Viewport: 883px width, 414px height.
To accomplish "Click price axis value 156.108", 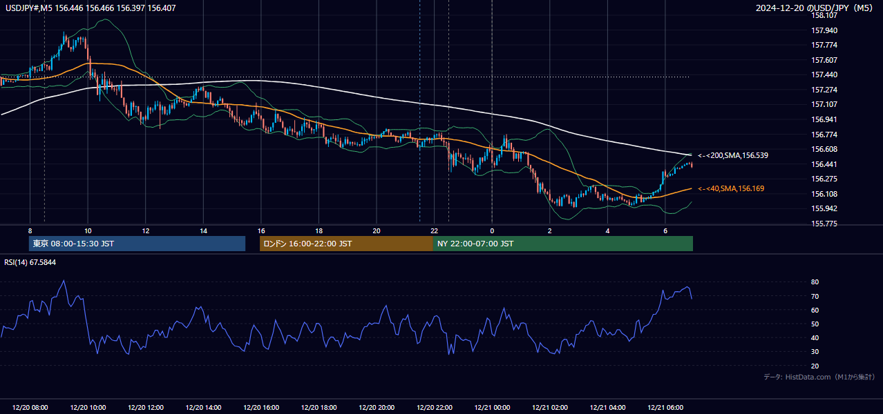I will pos(824,194).
